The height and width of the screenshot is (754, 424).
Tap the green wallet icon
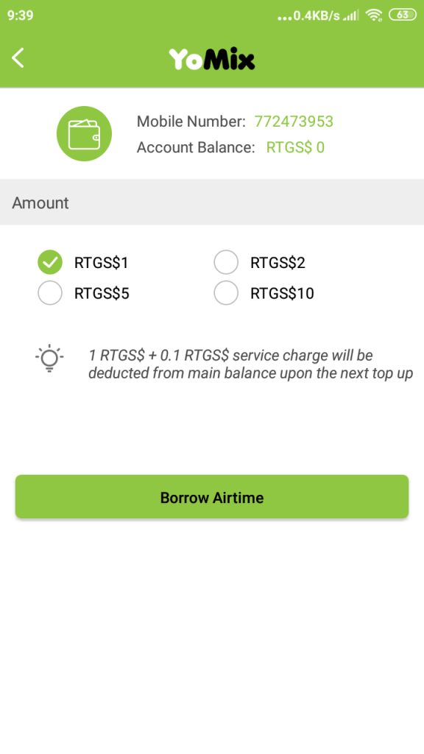coord(84,134)
